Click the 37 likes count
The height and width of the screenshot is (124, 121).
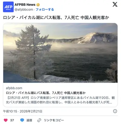coord(12,120)
